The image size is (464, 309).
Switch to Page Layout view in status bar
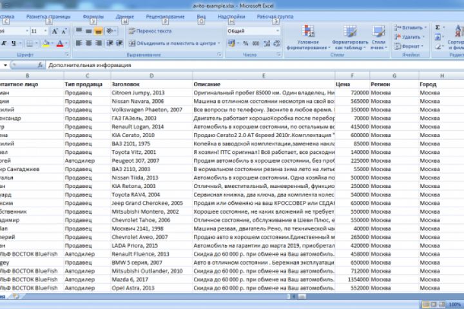434,304
